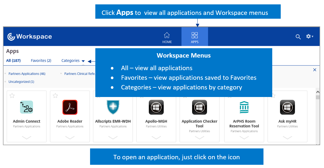Click the Apollo-MGH app name

pos(156,121)
